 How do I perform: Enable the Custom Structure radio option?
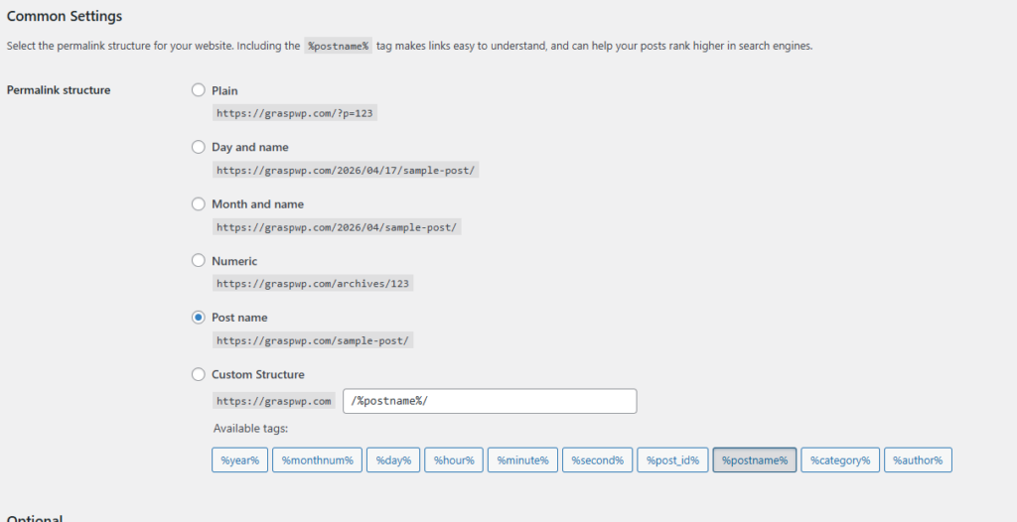coord(199,375)
